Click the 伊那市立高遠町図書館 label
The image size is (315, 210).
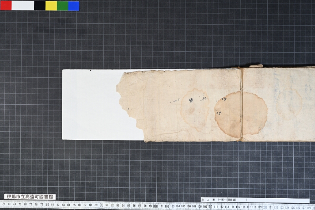point(30,197)
